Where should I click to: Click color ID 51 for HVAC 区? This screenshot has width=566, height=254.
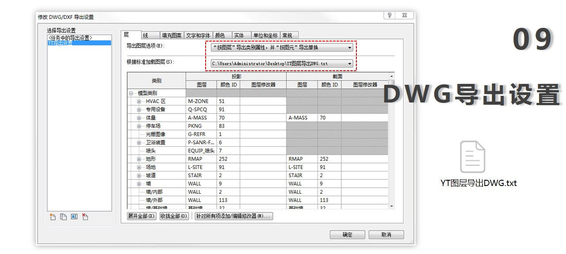point(228,102)
